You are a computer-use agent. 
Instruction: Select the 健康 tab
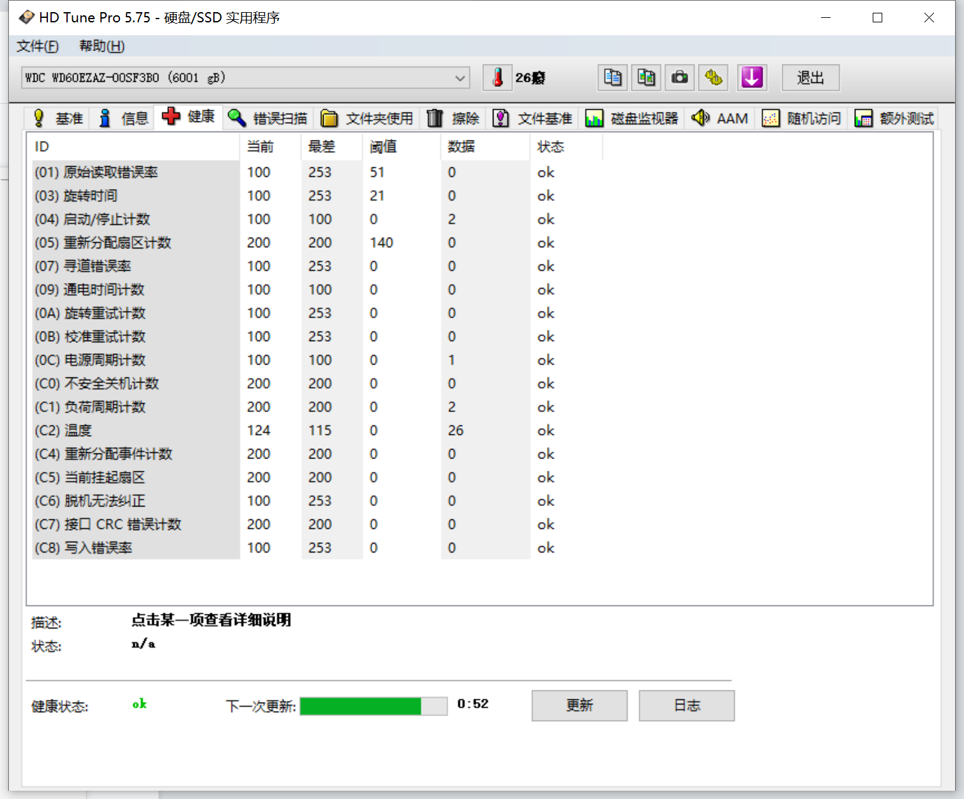point(188,117)
